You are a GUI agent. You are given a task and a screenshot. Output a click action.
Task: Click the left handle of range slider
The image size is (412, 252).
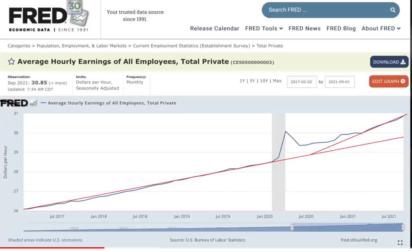coord(292,228)
